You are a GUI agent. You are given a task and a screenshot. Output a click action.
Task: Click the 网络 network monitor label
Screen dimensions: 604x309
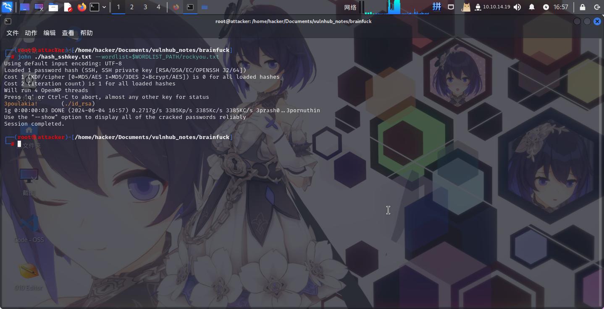tap(350, 7)
